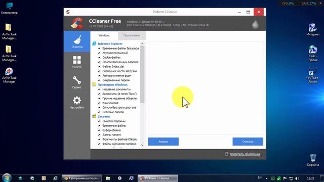The image size is (324, 182).
Task: Uncheck Файлы журналов Windows
Action: [x=99, y=144]
